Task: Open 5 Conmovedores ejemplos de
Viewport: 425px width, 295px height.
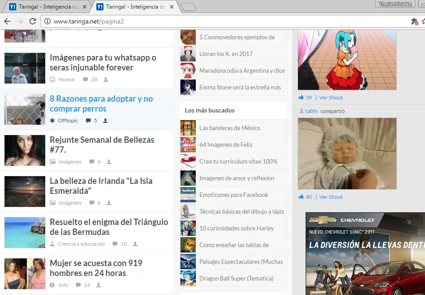Action: 237,37
